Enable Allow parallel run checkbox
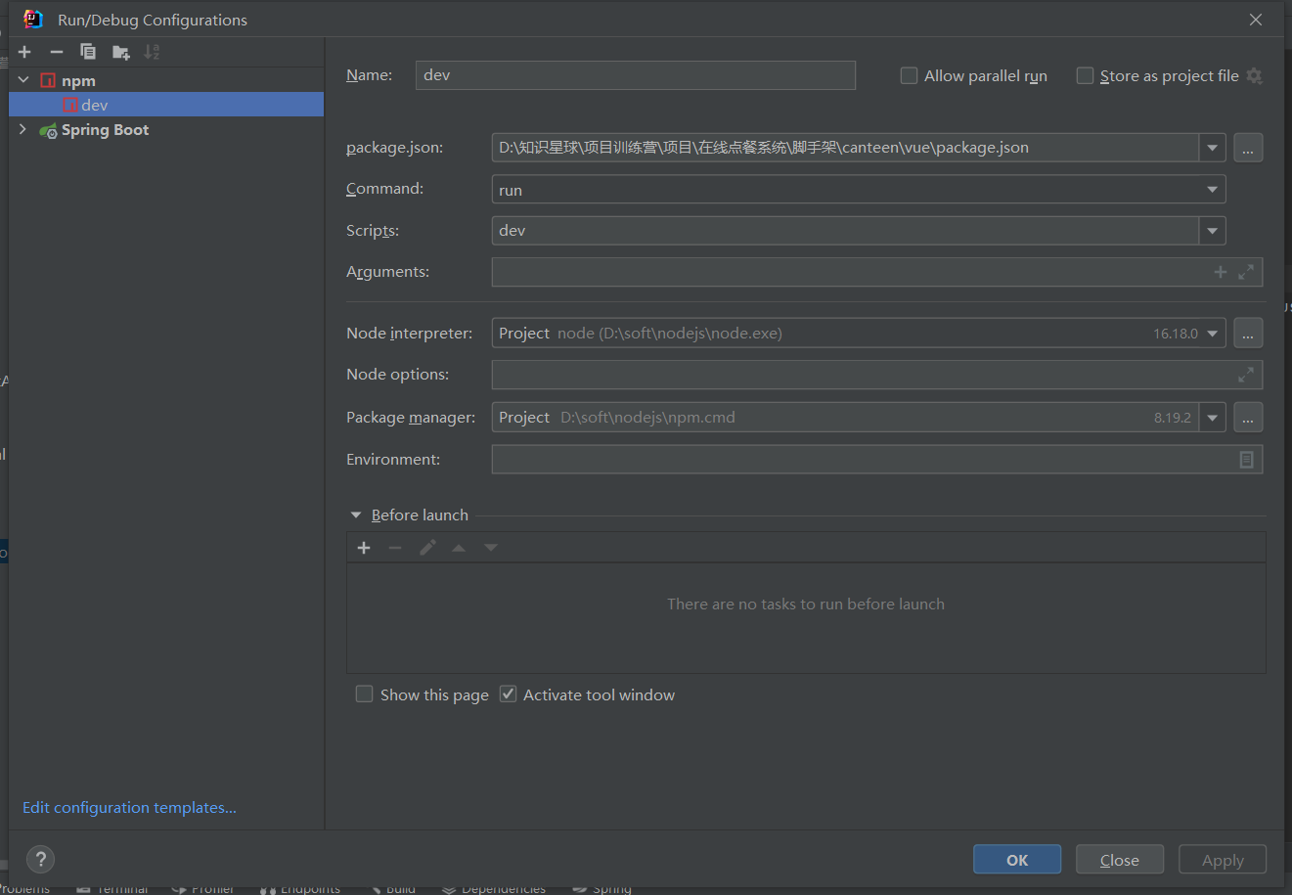 [909, 75]
